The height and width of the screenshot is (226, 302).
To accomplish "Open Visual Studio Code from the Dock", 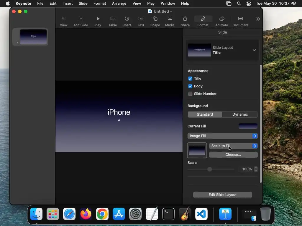I will [201, 214].
